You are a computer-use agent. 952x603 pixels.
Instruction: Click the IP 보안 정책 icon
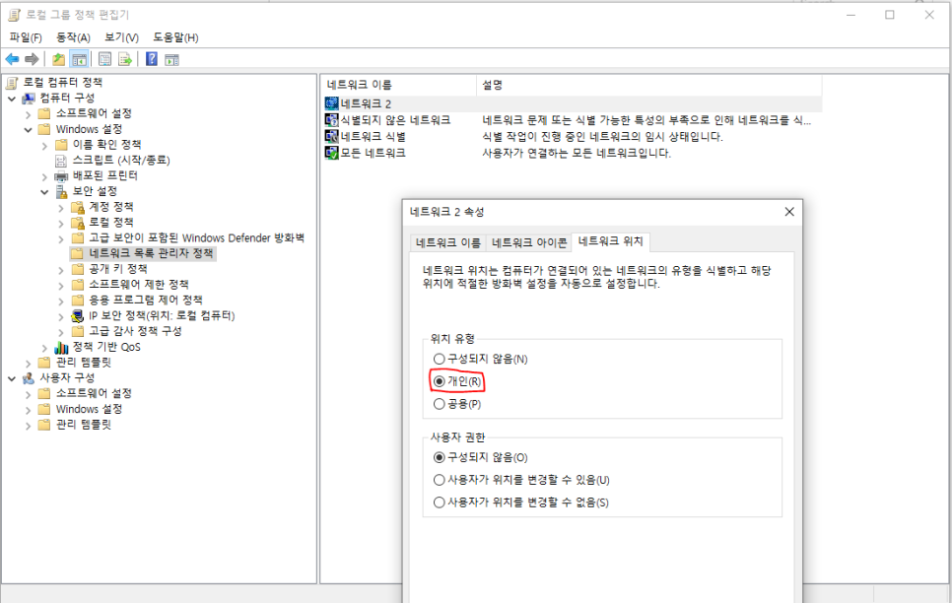[77, 315]
